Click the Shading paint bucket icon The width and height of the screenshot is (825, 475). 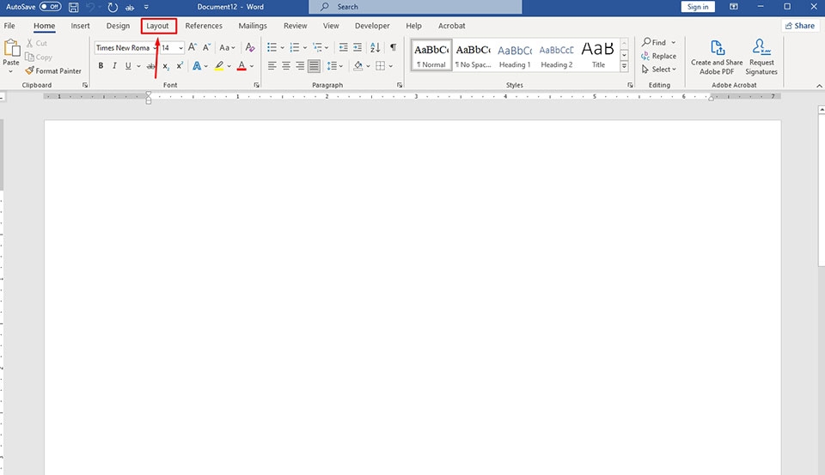358,66
